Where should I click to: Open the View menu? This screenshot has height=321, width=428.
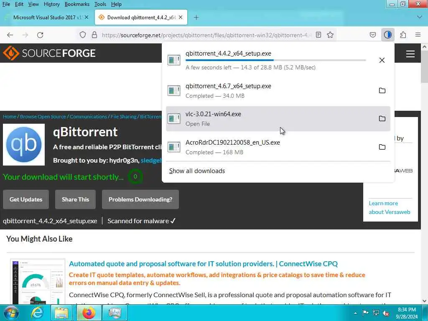(x=33, y=4)
